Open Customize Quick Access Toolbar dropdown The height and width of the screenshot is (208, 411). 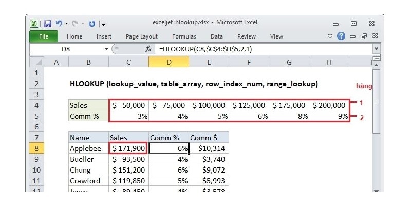pyautogui.click(x=103, y=24)
